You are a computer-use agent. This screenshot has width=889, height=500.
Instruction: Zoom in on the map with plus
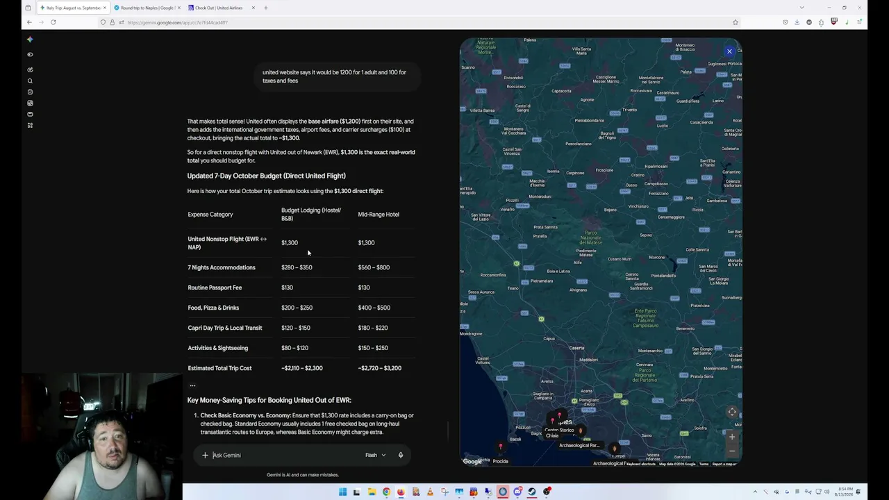point(731,437)
